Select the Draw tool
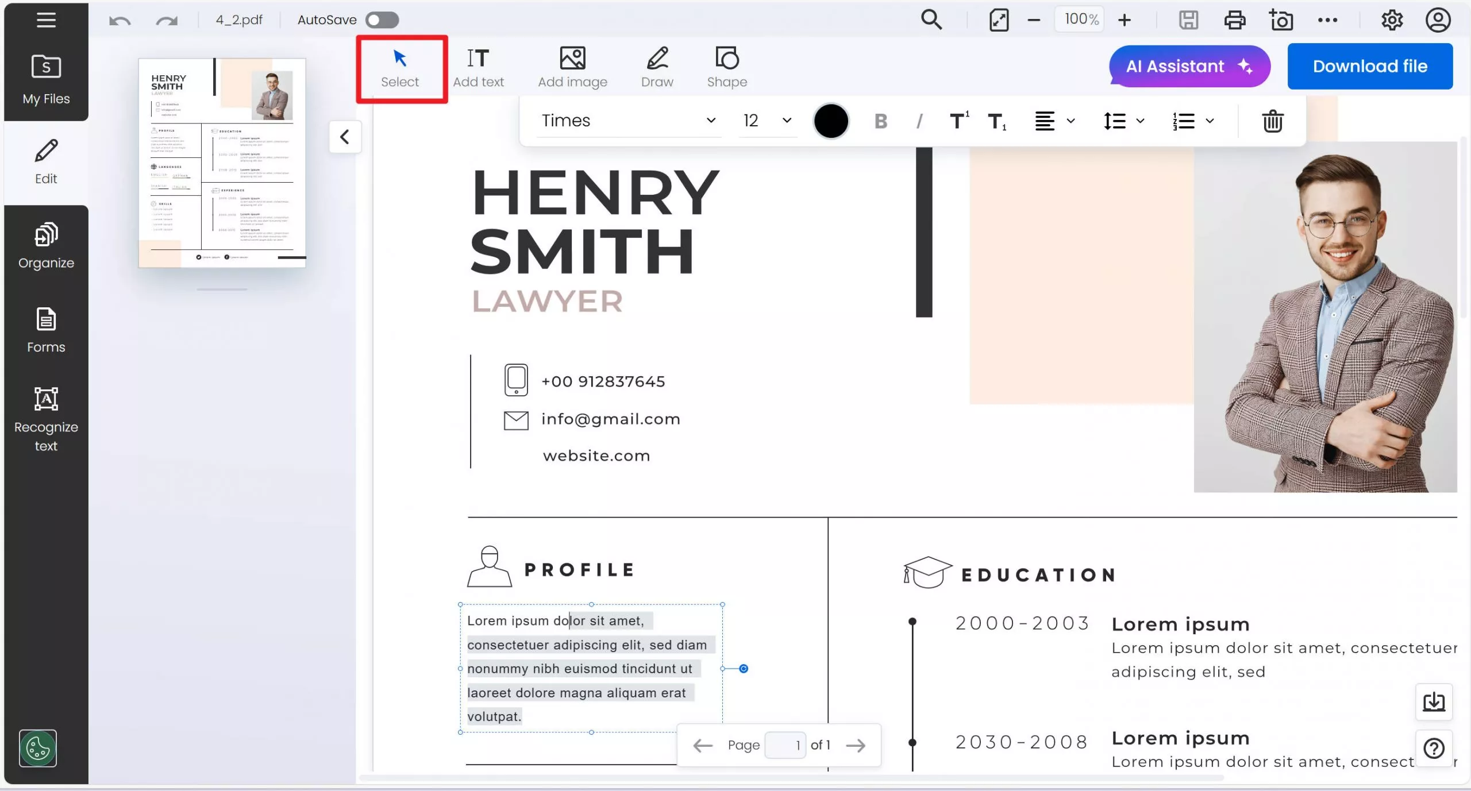The width and height of the screenshot is (1471, 791). (657, 65)
